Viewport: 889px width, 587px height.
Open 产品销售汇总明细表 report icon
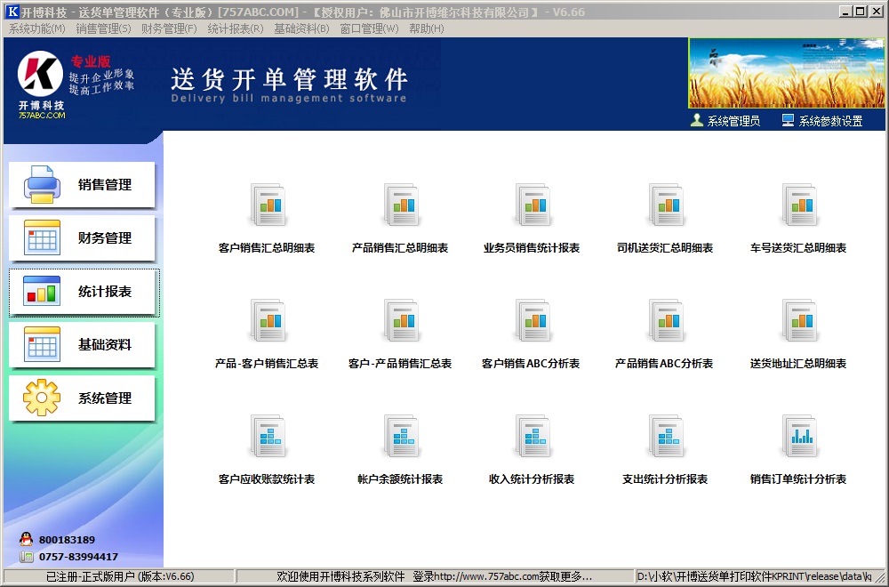coord(400,205)
